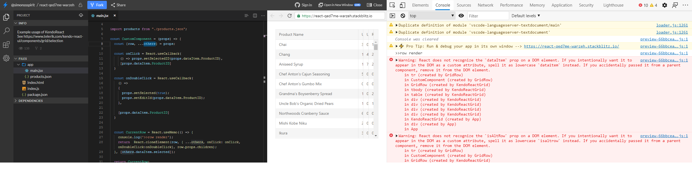Open the loader.js:1261 source link
Viewport: 692px width, 177px height.
(672, 25)
